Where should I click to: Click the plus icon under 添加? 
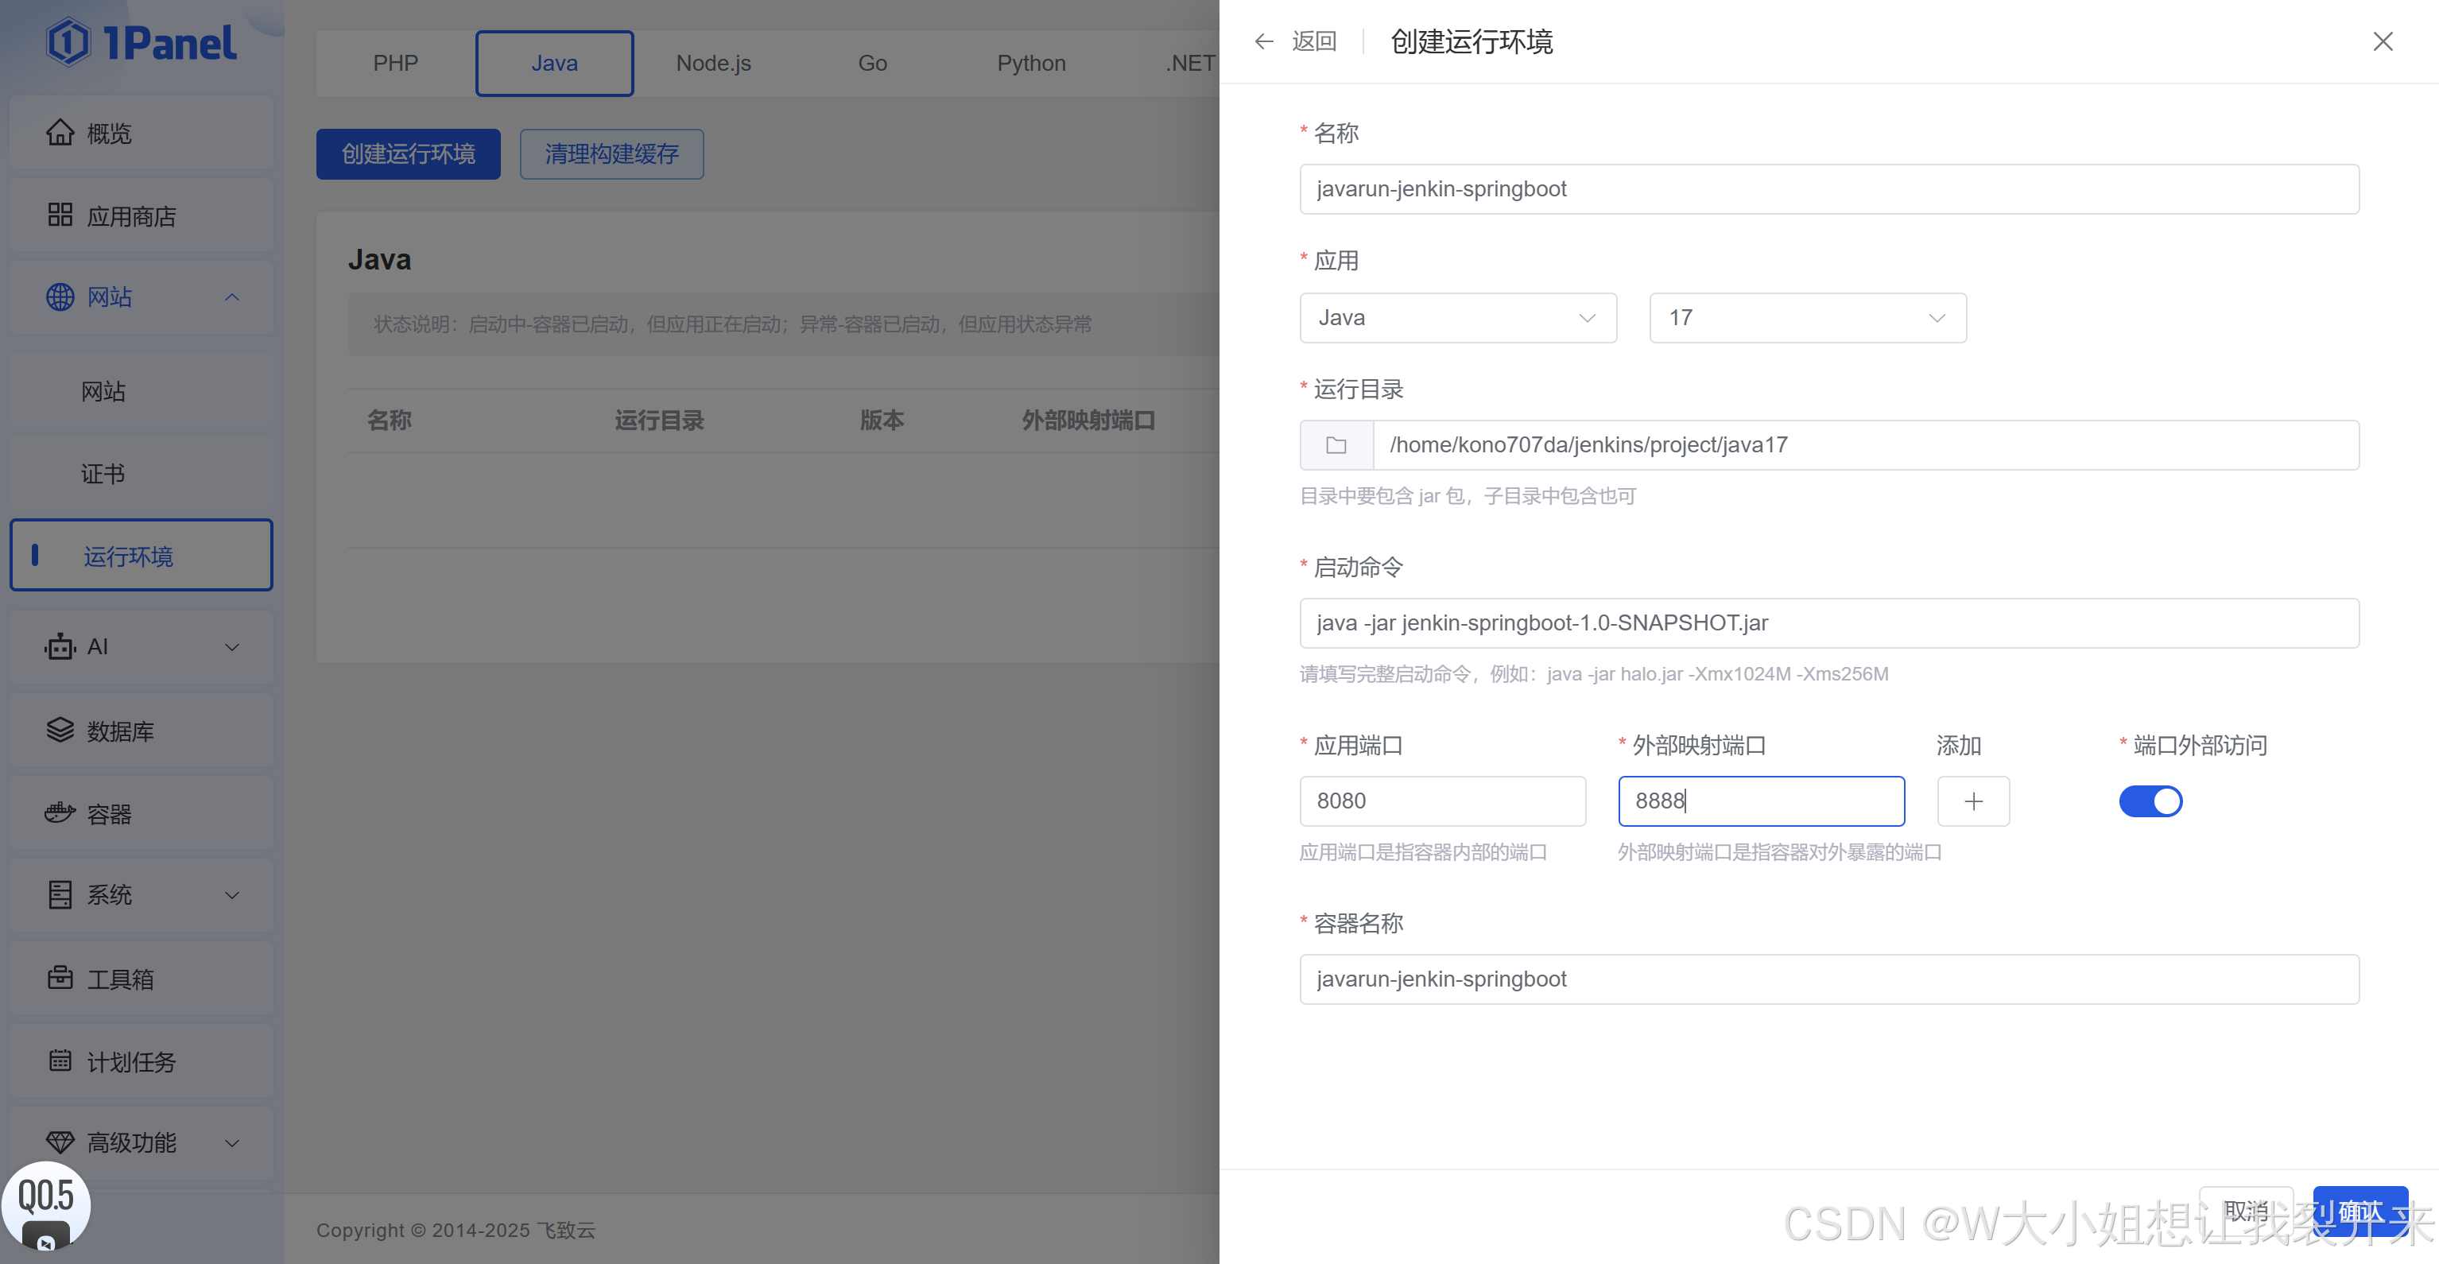point(1973,801)
